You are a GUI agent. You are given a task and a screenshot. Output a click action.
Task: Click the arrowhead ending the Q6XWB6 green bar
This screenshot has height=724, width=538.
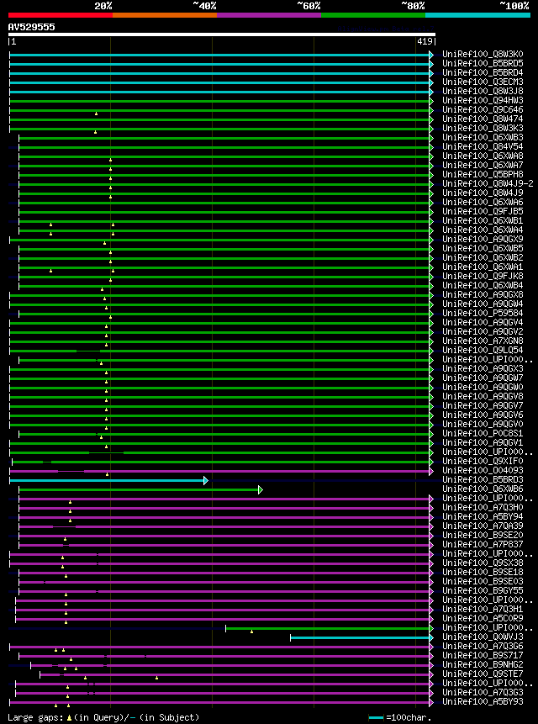point(261,490)
